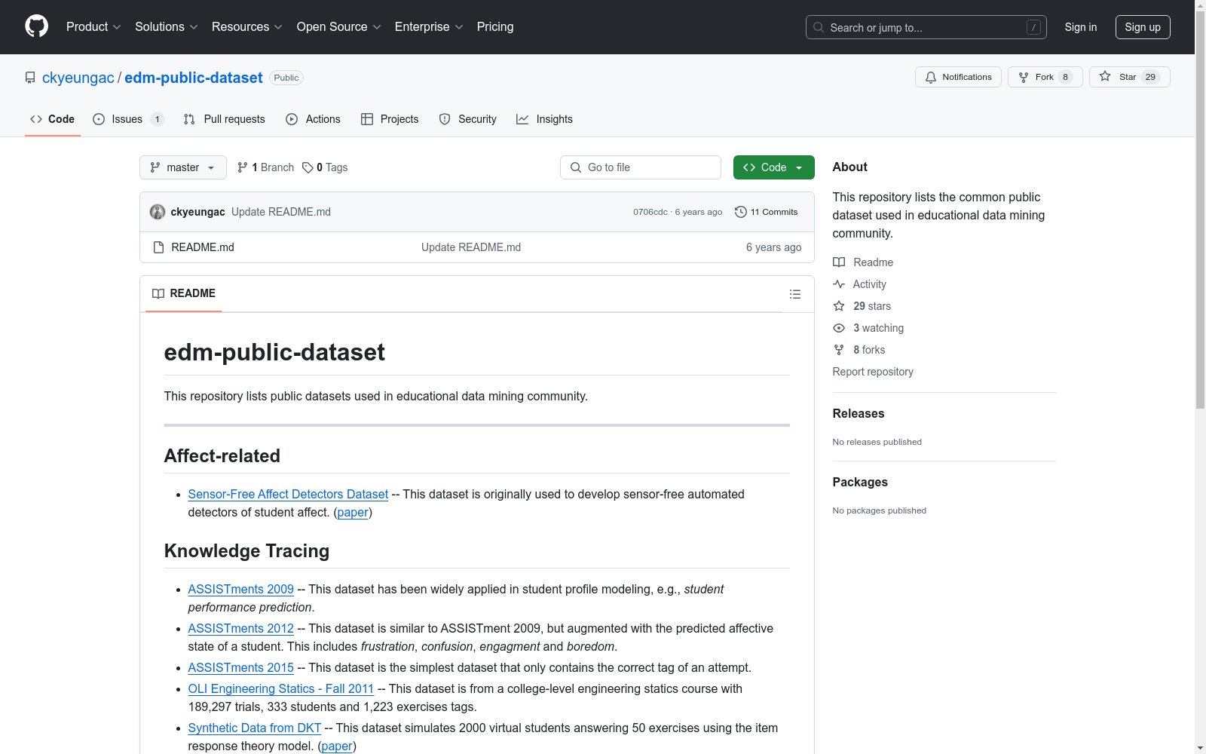Screen dimensions: 1206x754
Task: Open the README.md file
Action: point(203,247)
